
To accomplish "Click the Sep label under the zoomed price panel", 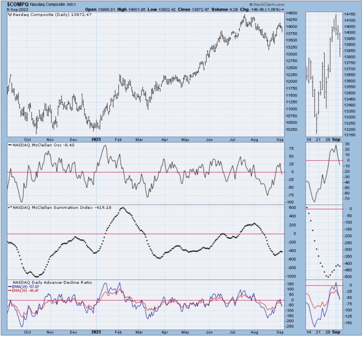I will pyautogui.click(x=336, y=140).
